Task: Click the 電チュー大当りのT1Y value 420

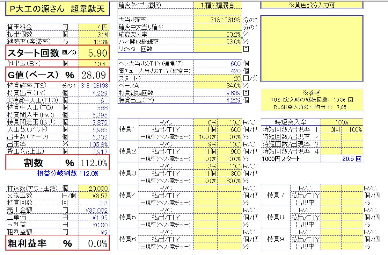Action: coord(217,71)
